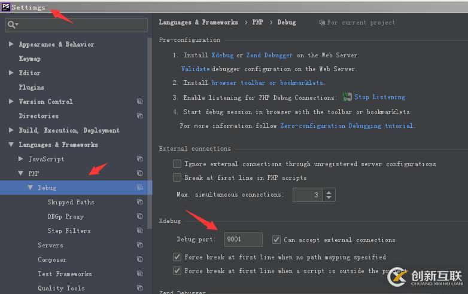Click project-scope icon next to Version Control

pyautogui.click(x=139, y=102)
